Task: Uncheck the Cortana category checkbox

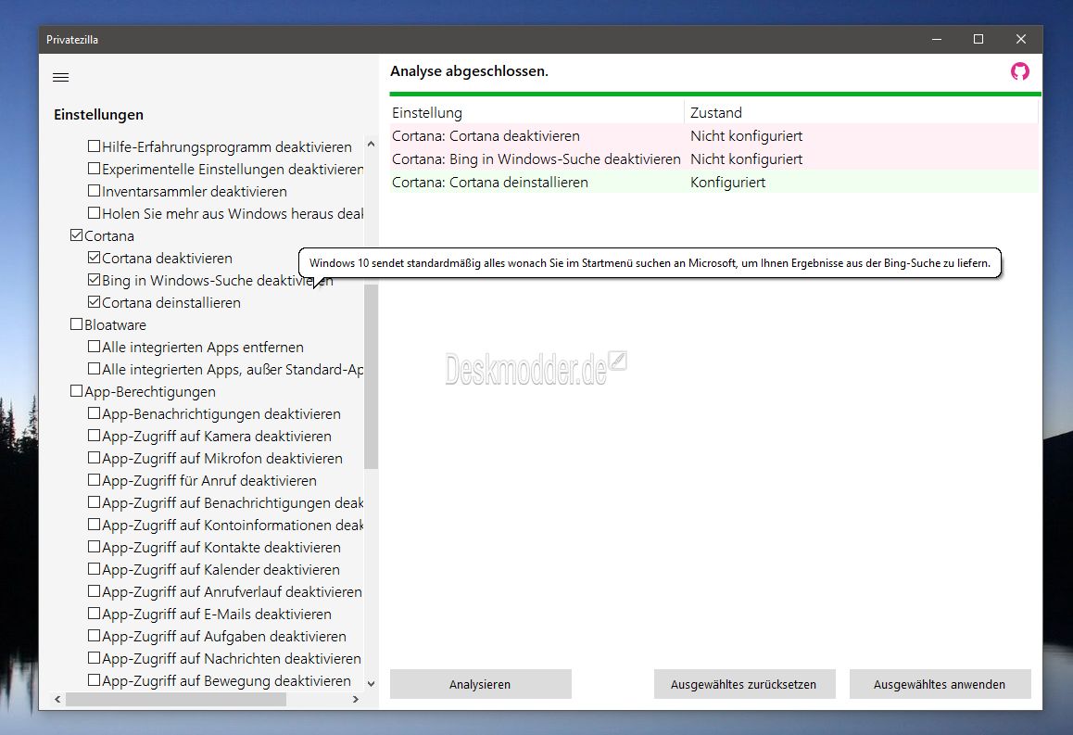Action: point(77,235)
